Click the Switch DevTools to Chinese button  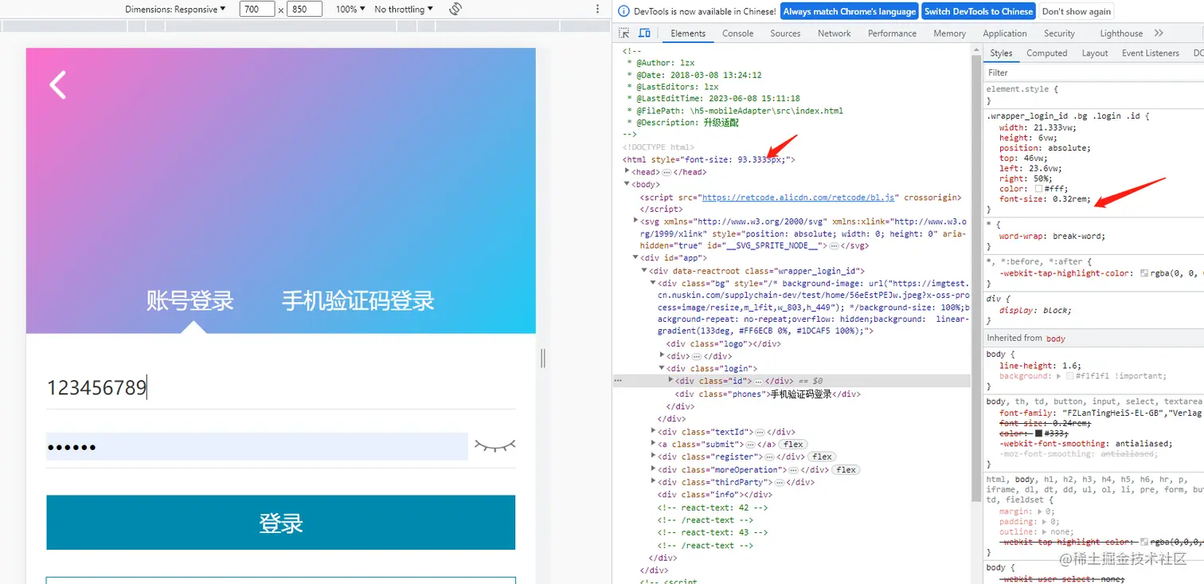(979, 11)
